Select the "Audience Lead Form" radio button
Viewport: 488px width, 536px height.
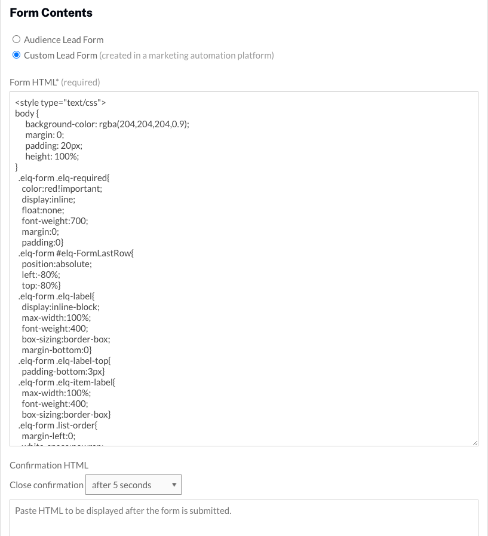click(17, 39)
